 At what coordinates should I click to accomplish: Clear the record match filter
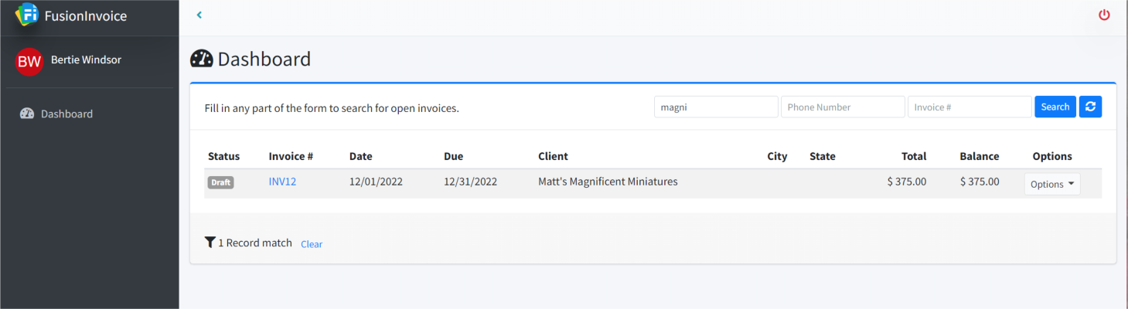[x=312, y=244]
